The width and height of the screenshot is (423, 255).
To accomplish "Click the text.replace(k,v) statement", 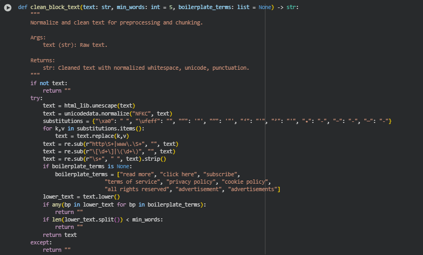I will tap(92, 136).
